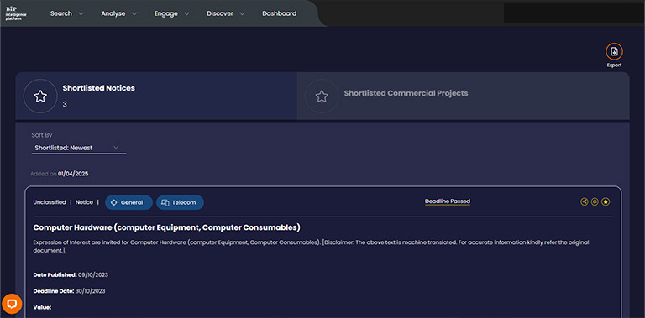The image size is (645, 318).
Task: Switch to Shortlisted Notices tab
Action: click(156, 96)
